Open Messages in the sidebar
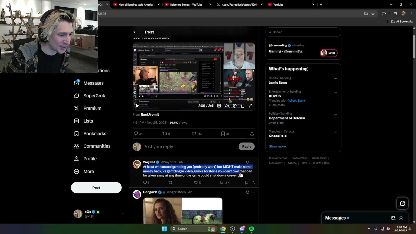The height and width of the screenshot is (234, 416). (x=89, y=83)
